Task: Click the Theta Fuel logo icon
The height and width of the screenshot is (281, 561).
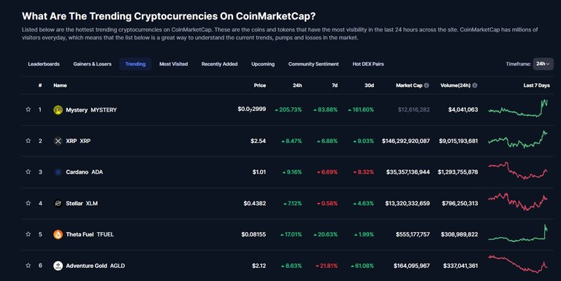Action: click(x=58, y=234)
